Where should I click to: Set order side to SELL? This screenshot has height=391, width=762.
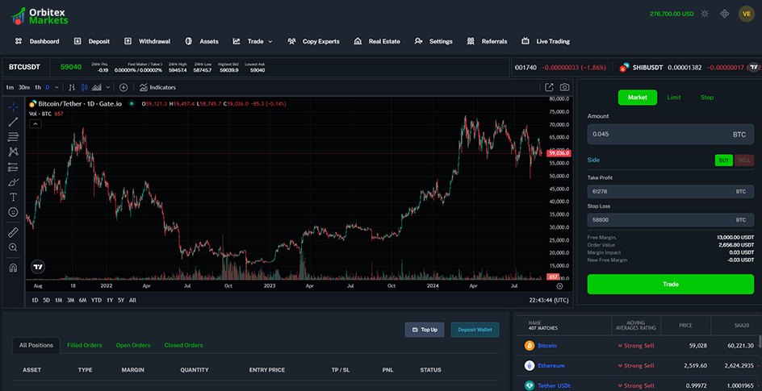[x=743, y=160]
